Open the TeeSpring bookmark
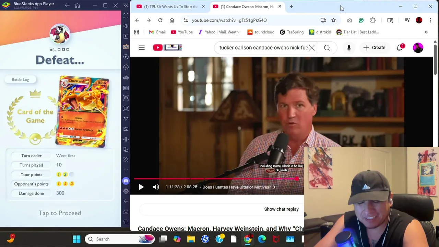 point(292,32)
